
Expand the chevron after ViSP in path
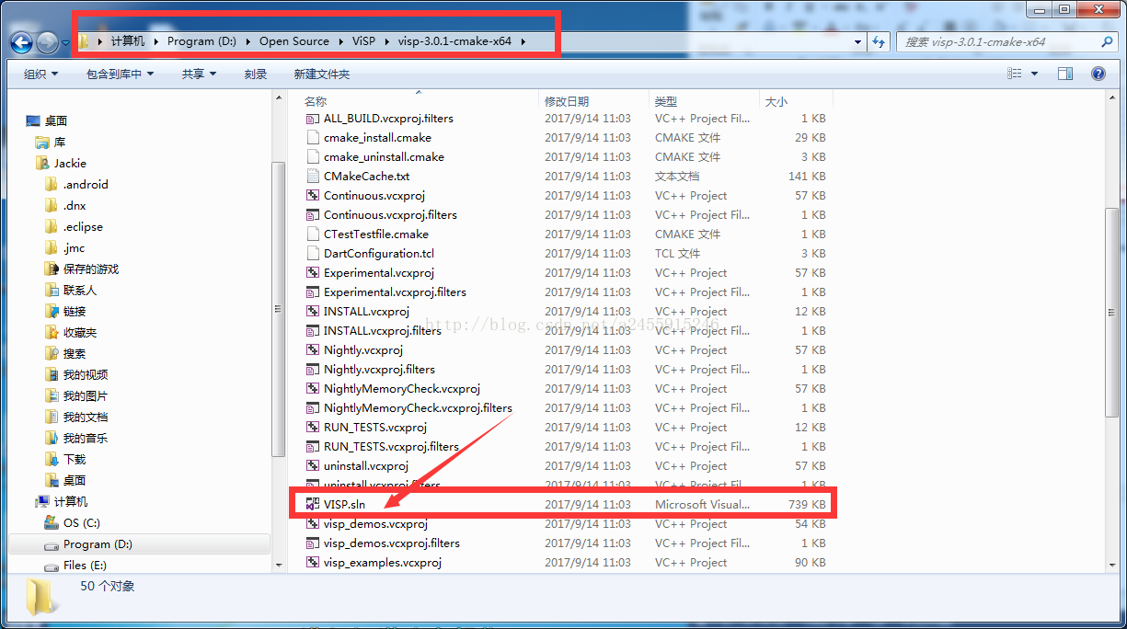[x=387, y=41]
